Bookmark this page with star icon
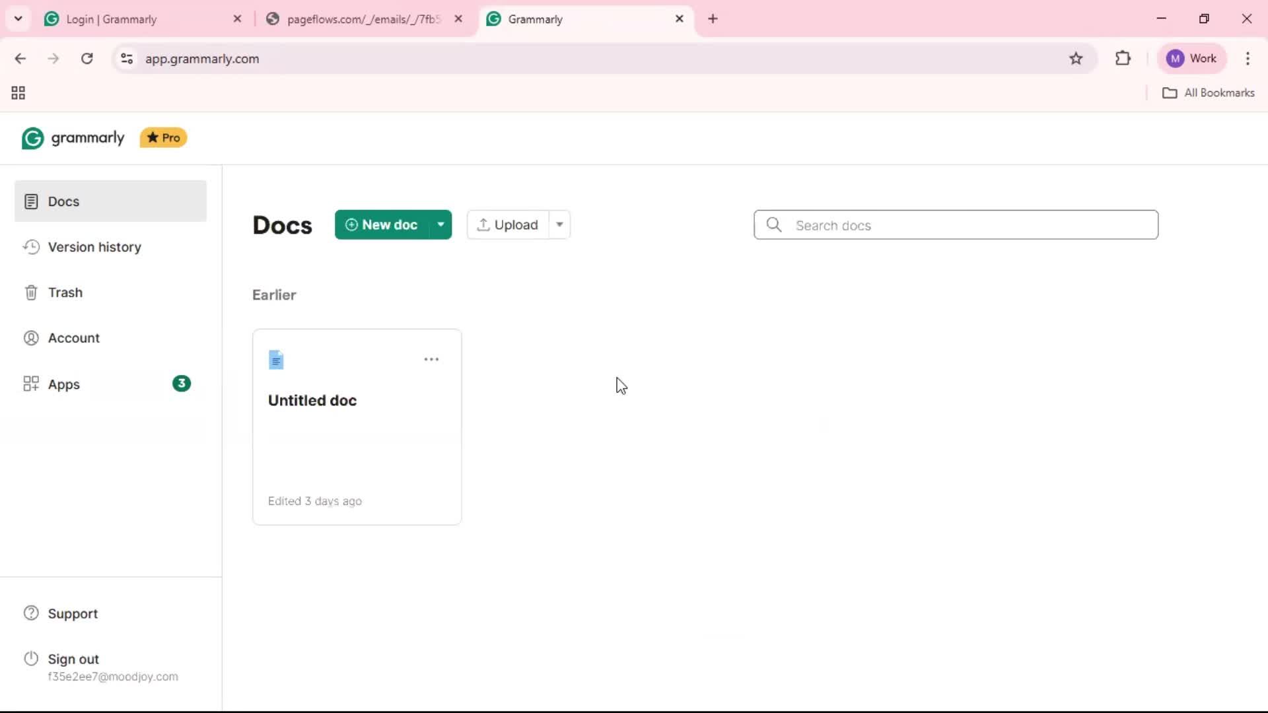1268x713 pixels. 1076,59
